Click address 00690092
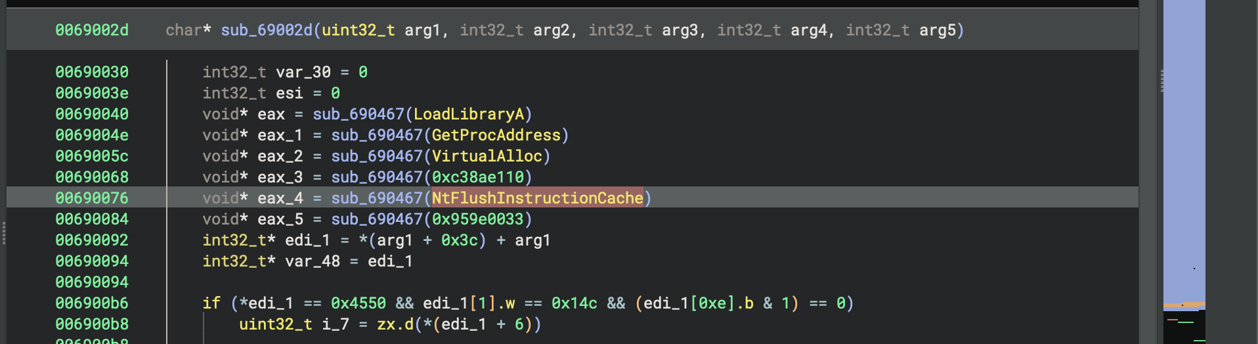The image size is (1258, 344). tap(92, 240)
